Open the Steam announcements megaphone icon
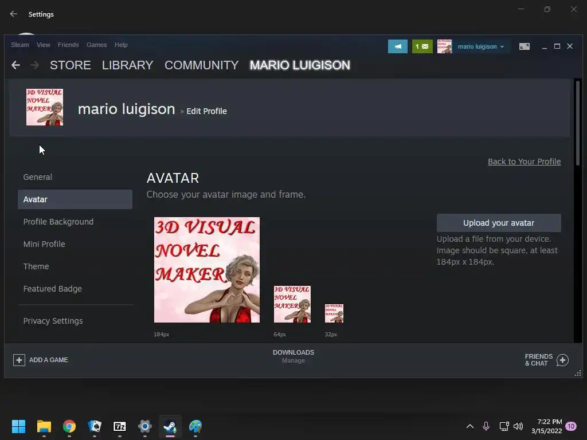Image resolution: width=587 pixels, height=440 pixels. pyautogui.click(x=398, y=46)
